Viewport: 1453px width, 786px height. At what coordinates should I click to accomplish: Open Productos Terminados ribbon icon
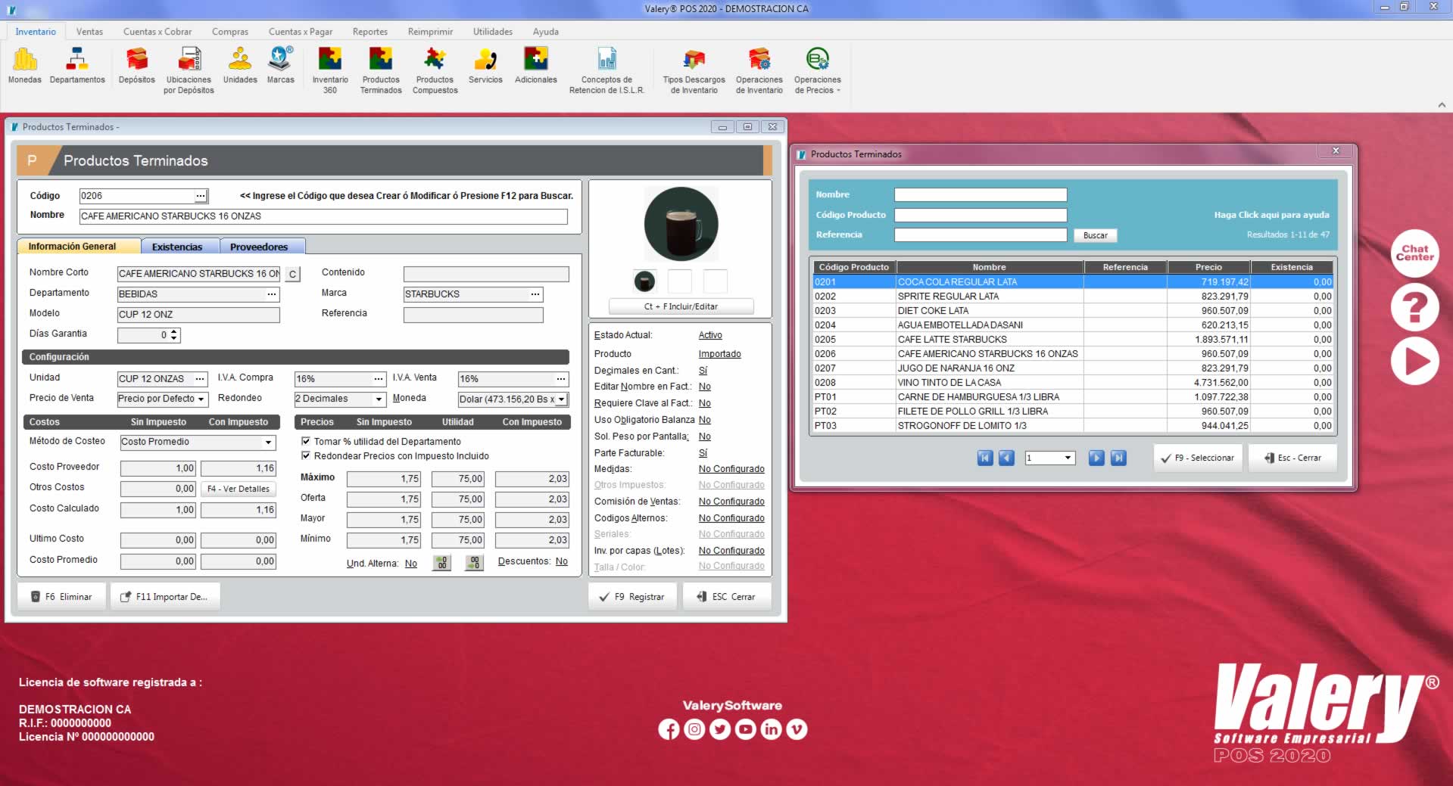381,70
